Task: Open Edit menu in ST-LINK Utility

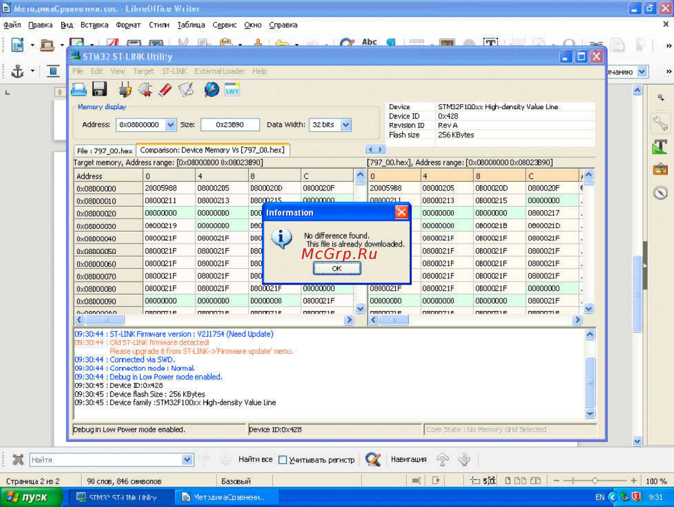Action: coord(97,71)
